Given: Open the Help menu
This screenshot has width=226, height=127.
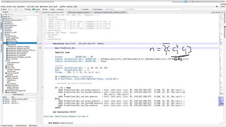Looking at the screenshot, I should pos(76,7).
